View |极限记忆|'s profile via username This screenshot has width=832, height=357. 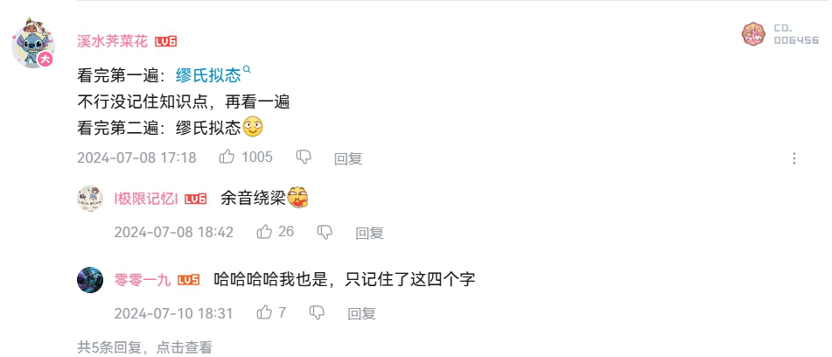coord(146,199)
